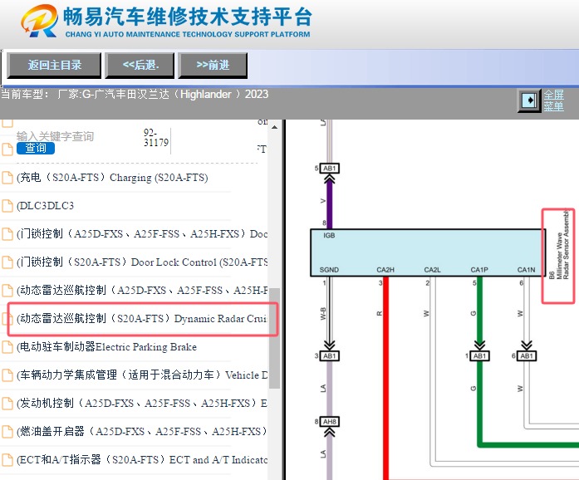
Task: Open 电动驻车制动器 Electric Parking Brake item
Action: click(106, 346)
